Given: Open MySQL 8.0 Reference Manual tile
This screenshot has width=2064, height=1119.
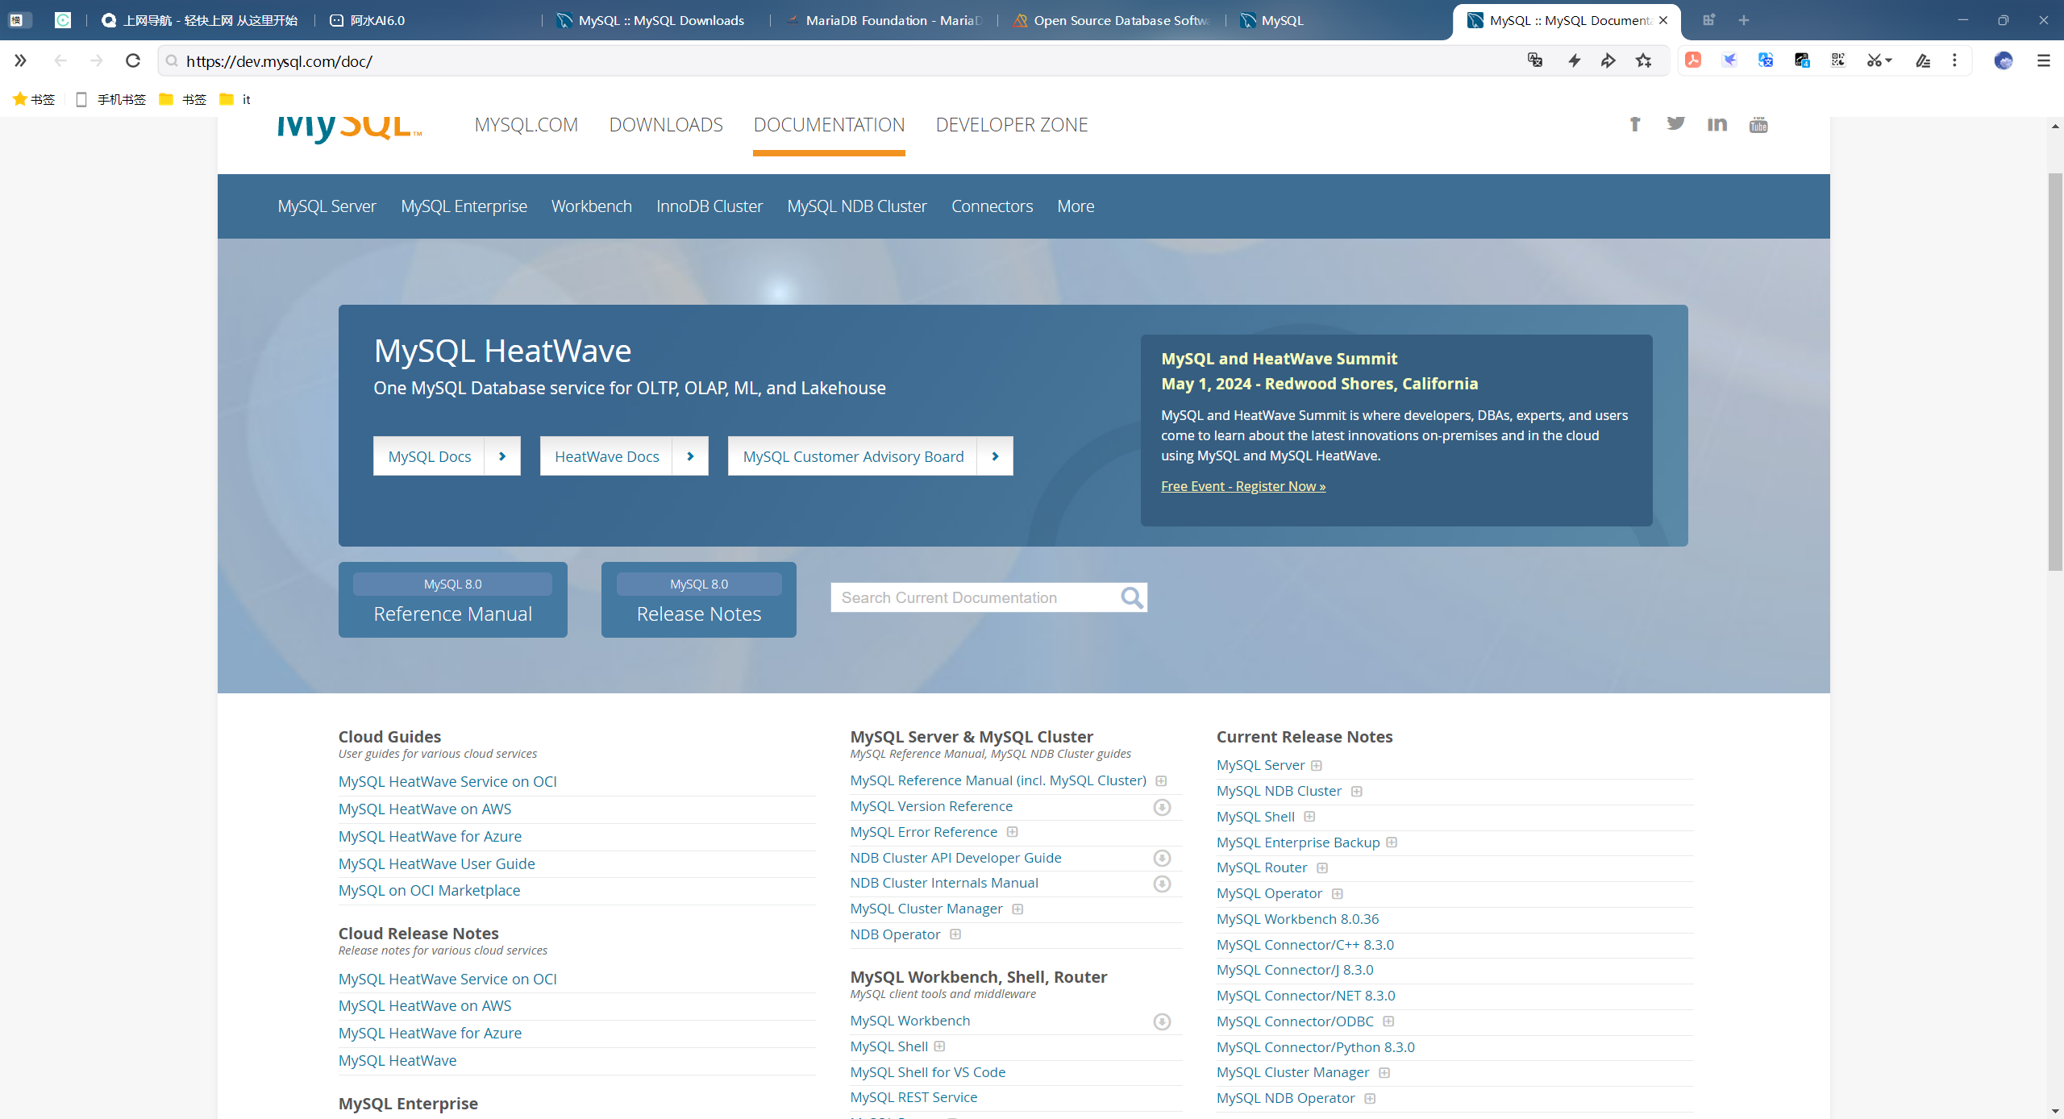Looking at the screenshot, I should tap(453, 600).
